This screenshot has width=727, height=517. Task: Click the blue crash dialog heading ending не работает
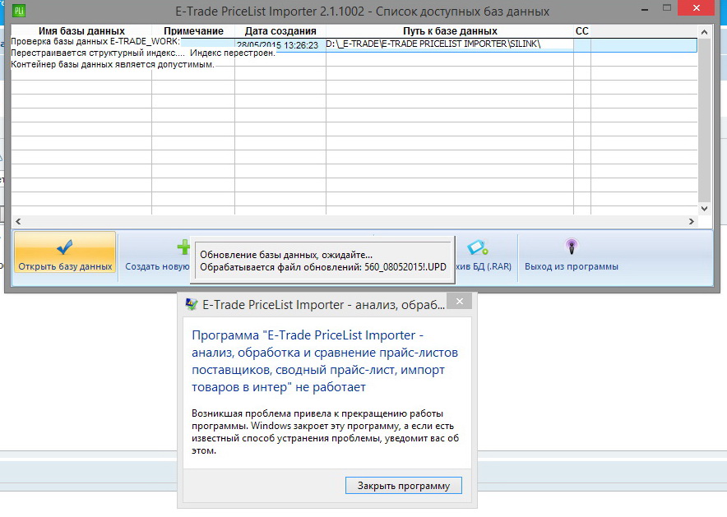tap(325, 361)
